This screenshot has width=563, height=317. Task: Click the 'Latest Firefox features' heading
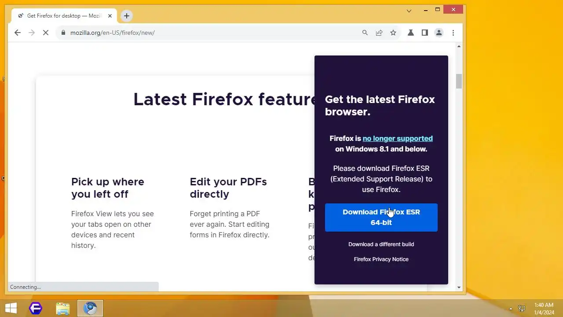224,100
